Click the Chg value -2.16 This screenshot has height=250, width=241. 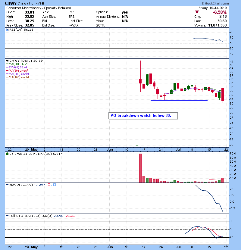pyautogui.click(x=223, y=17)
